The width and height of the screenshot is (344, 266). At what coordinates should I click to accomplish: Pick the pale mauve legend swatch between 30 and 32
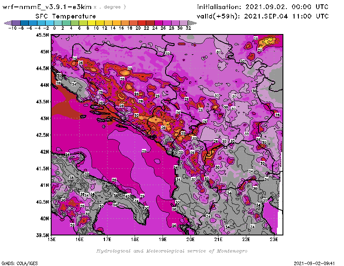(x=184, y=23)
